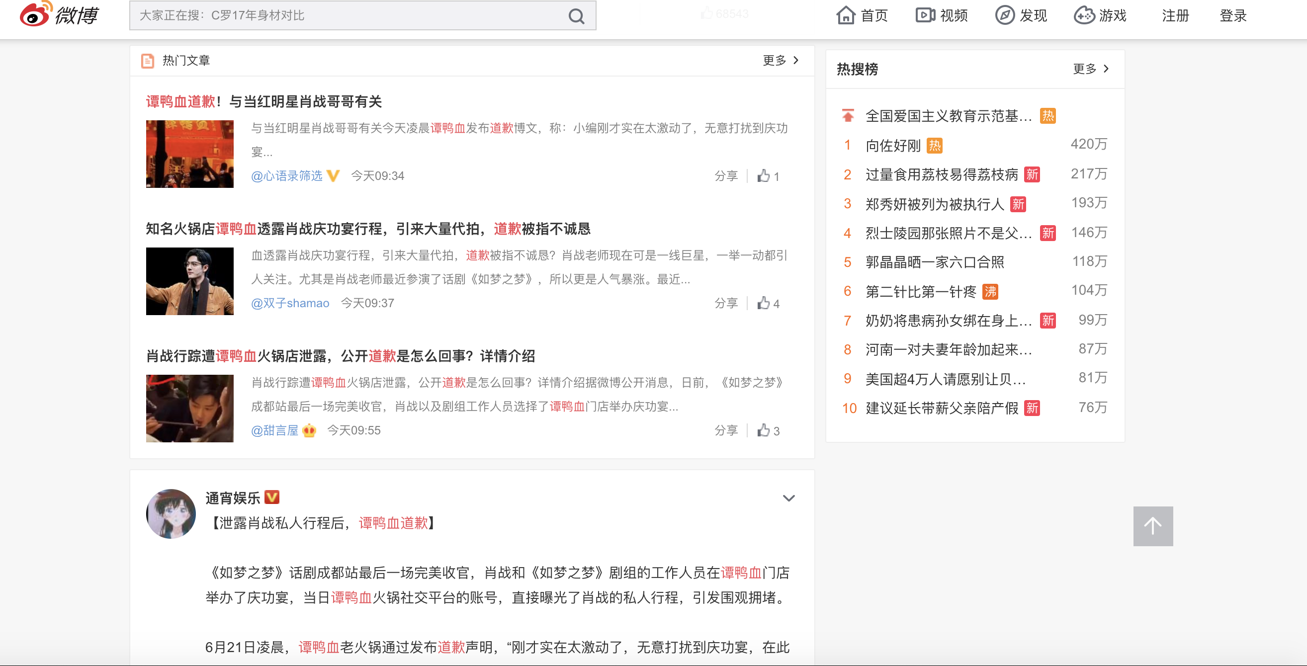The height and width of the screenshot is (666, 1307).
Task: Open author link @心语录筛选
Action: pos(287,176)
